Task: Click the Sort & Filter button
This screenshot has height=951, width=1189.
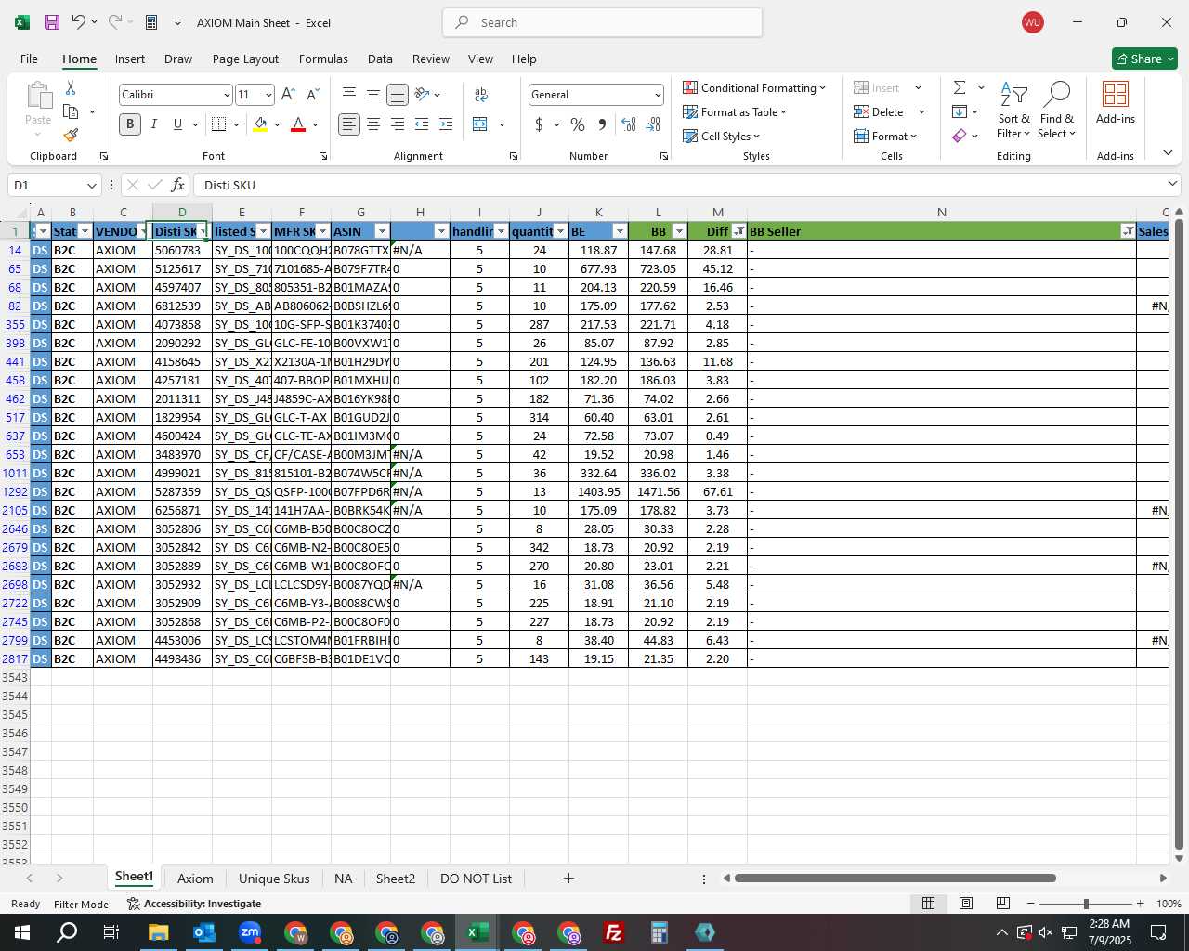Action: (1013, 109)
